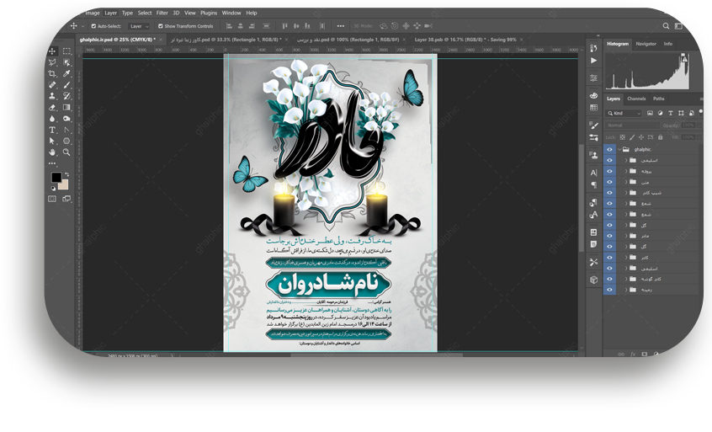Open the Filter menu
This screenshot has width=712, height=432.
point(162,13)
